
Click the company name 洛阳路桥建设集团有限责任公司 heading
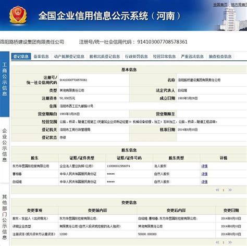32,42
